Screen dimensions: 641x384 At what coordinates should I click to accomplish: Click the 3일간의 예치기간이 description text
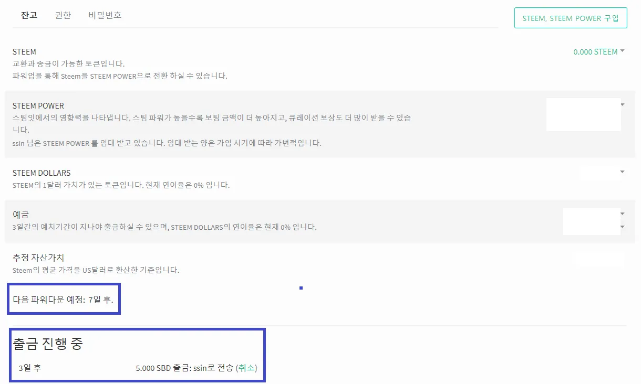point(164,227)
